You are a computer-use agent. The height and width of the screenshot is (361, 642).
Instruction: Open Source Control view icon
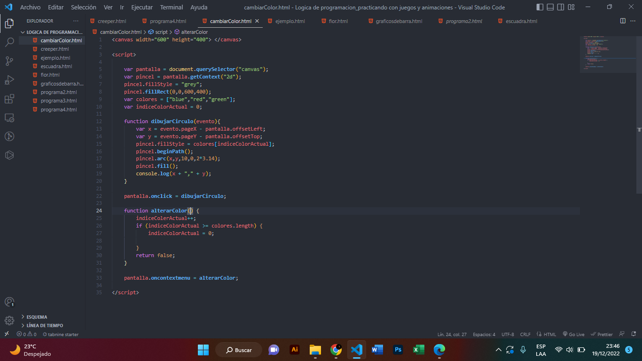pos(9,61)
